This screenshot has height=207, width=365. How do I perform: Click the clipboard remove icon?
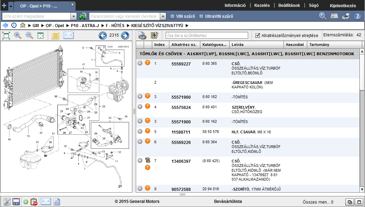[34, 202]
